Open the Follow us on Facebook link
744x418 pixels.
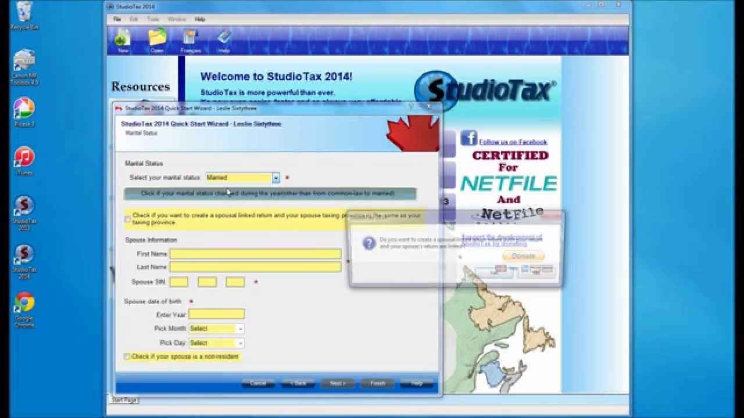click(513, 142)
